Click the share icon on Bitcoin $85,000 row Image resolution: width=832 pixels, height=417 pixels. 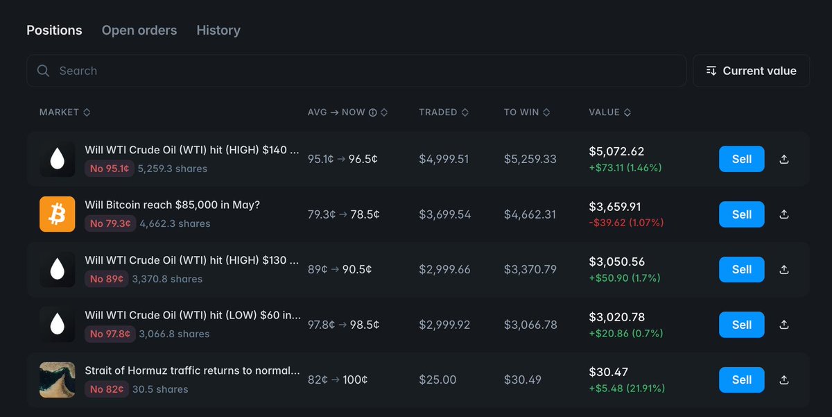tap(784, 214)
